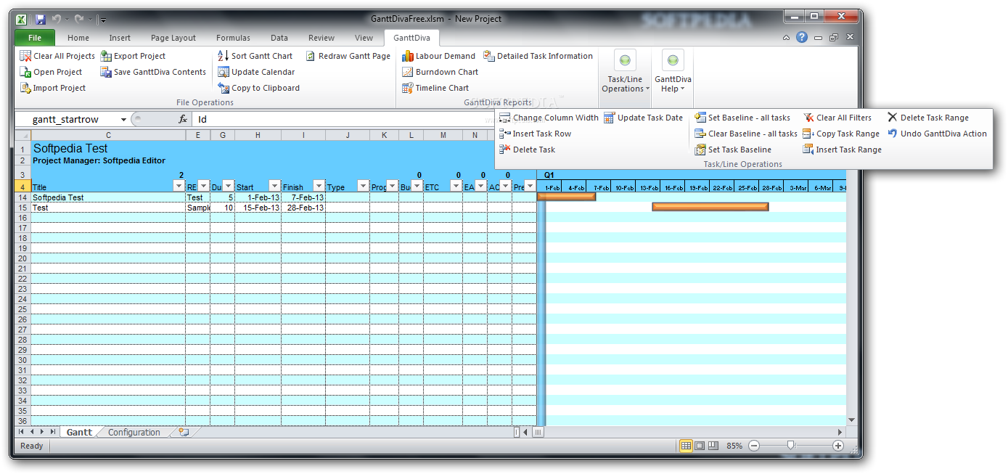Image resolution: width=1008 pixels, height=474 pixels.
Task: Clear Baseline for all tasks
Action: 746,134
